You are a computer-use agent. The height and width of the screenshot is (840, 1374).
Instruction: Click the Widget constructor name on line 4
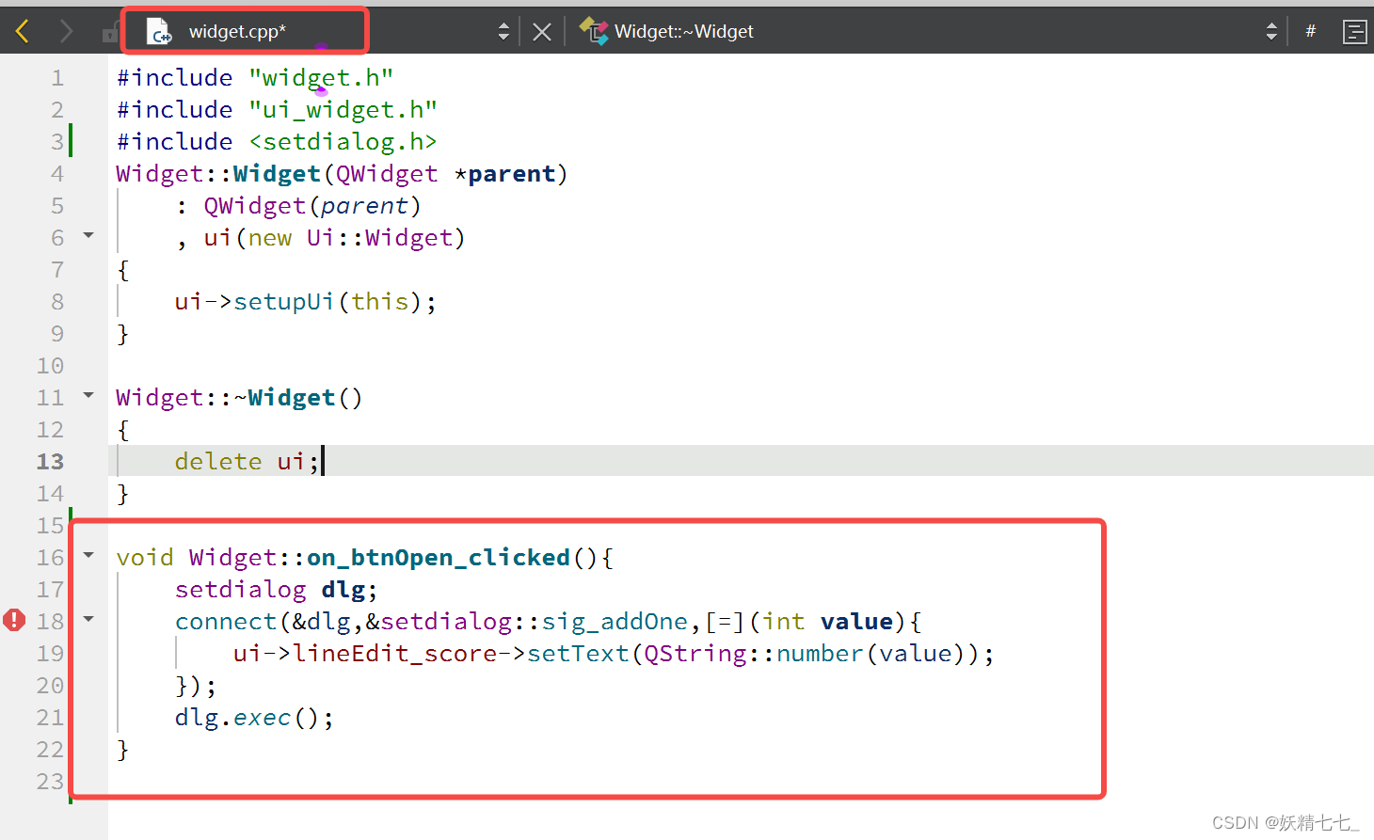point(277,174)
